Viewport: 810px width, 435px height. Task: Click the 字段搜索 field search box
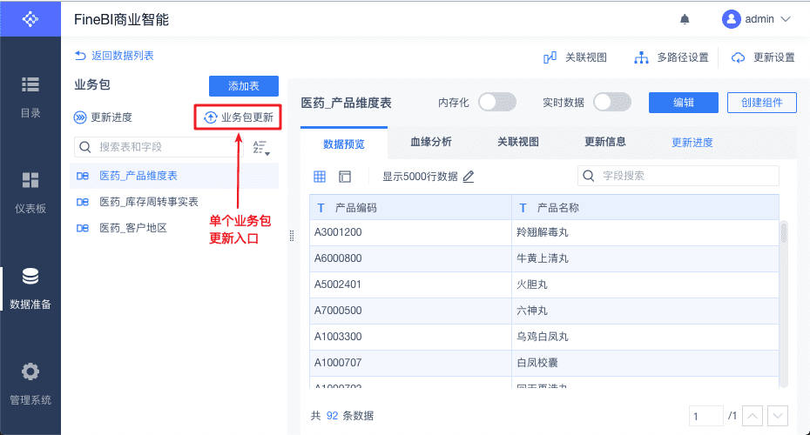pyautogui.click(x=679, y=176)
